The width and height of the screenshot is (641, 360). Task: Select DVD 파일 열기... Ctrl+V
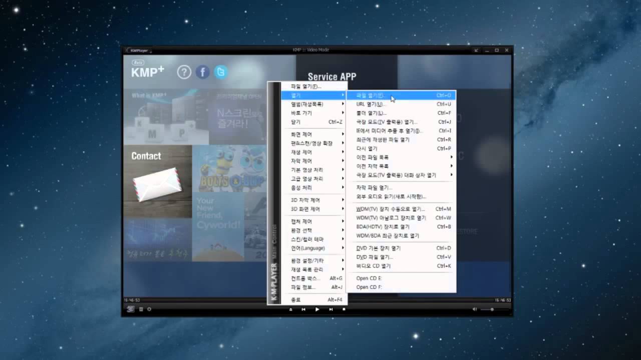click(401, 257)
